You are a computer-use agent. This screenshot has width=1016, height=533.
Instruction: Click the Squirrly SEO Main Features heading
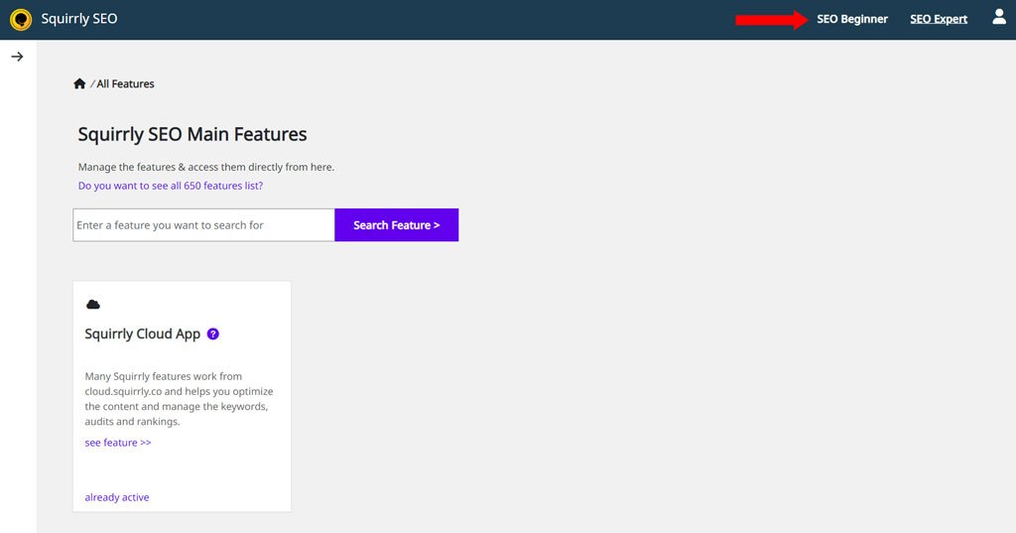click(192, 134)
